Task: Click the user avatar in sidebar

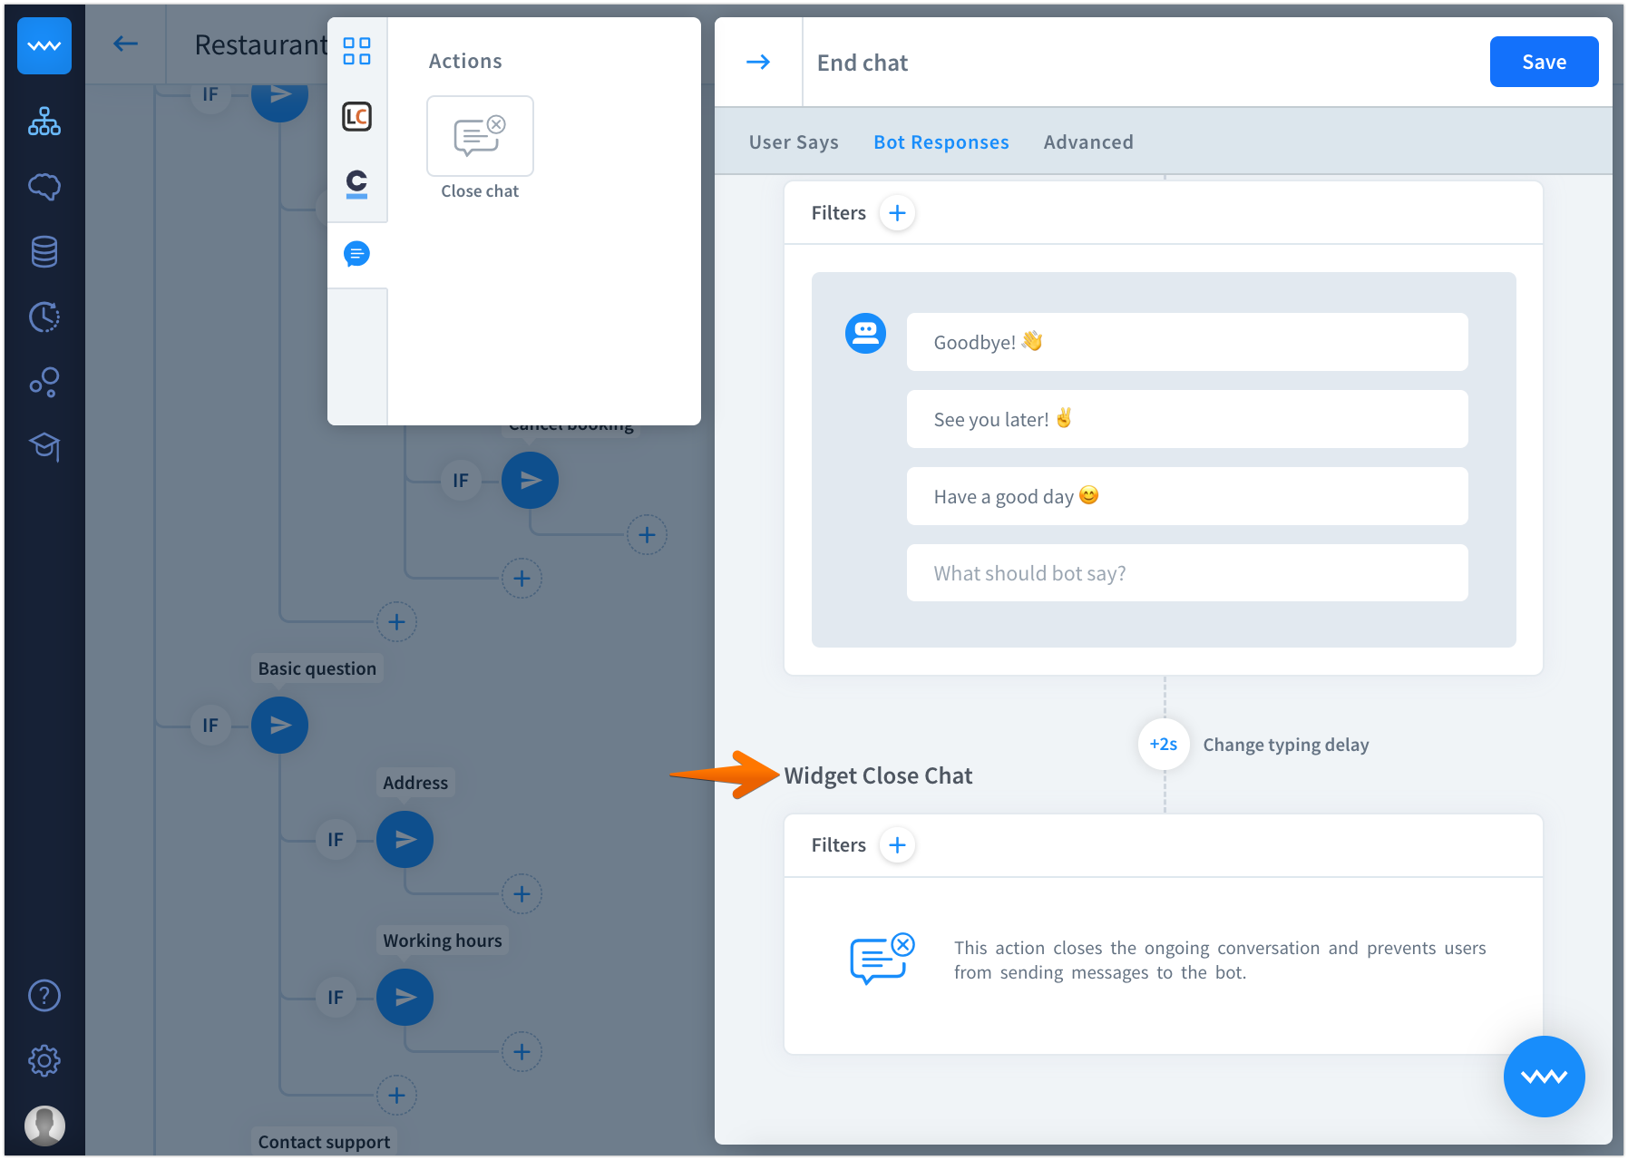Action: click(44, 1126)
